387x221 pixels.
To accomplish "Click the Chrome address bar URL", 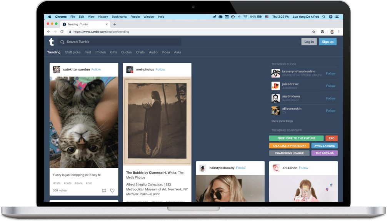I will coord(101,32).
